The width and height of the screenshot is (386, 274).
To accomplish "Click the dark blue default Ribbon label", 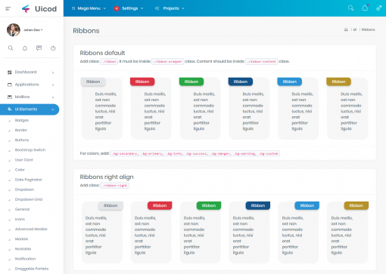I will pos(241,82).
